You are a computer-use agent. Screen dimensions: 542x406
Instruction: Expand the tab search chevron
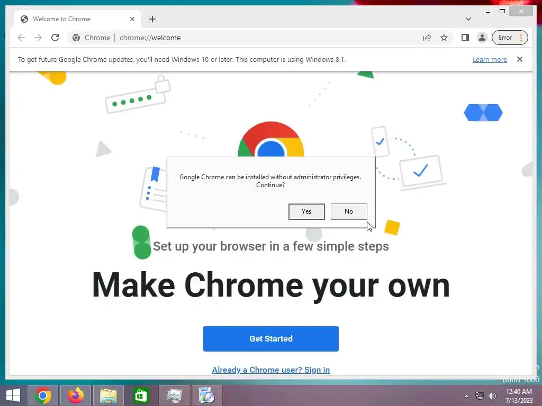468,19
